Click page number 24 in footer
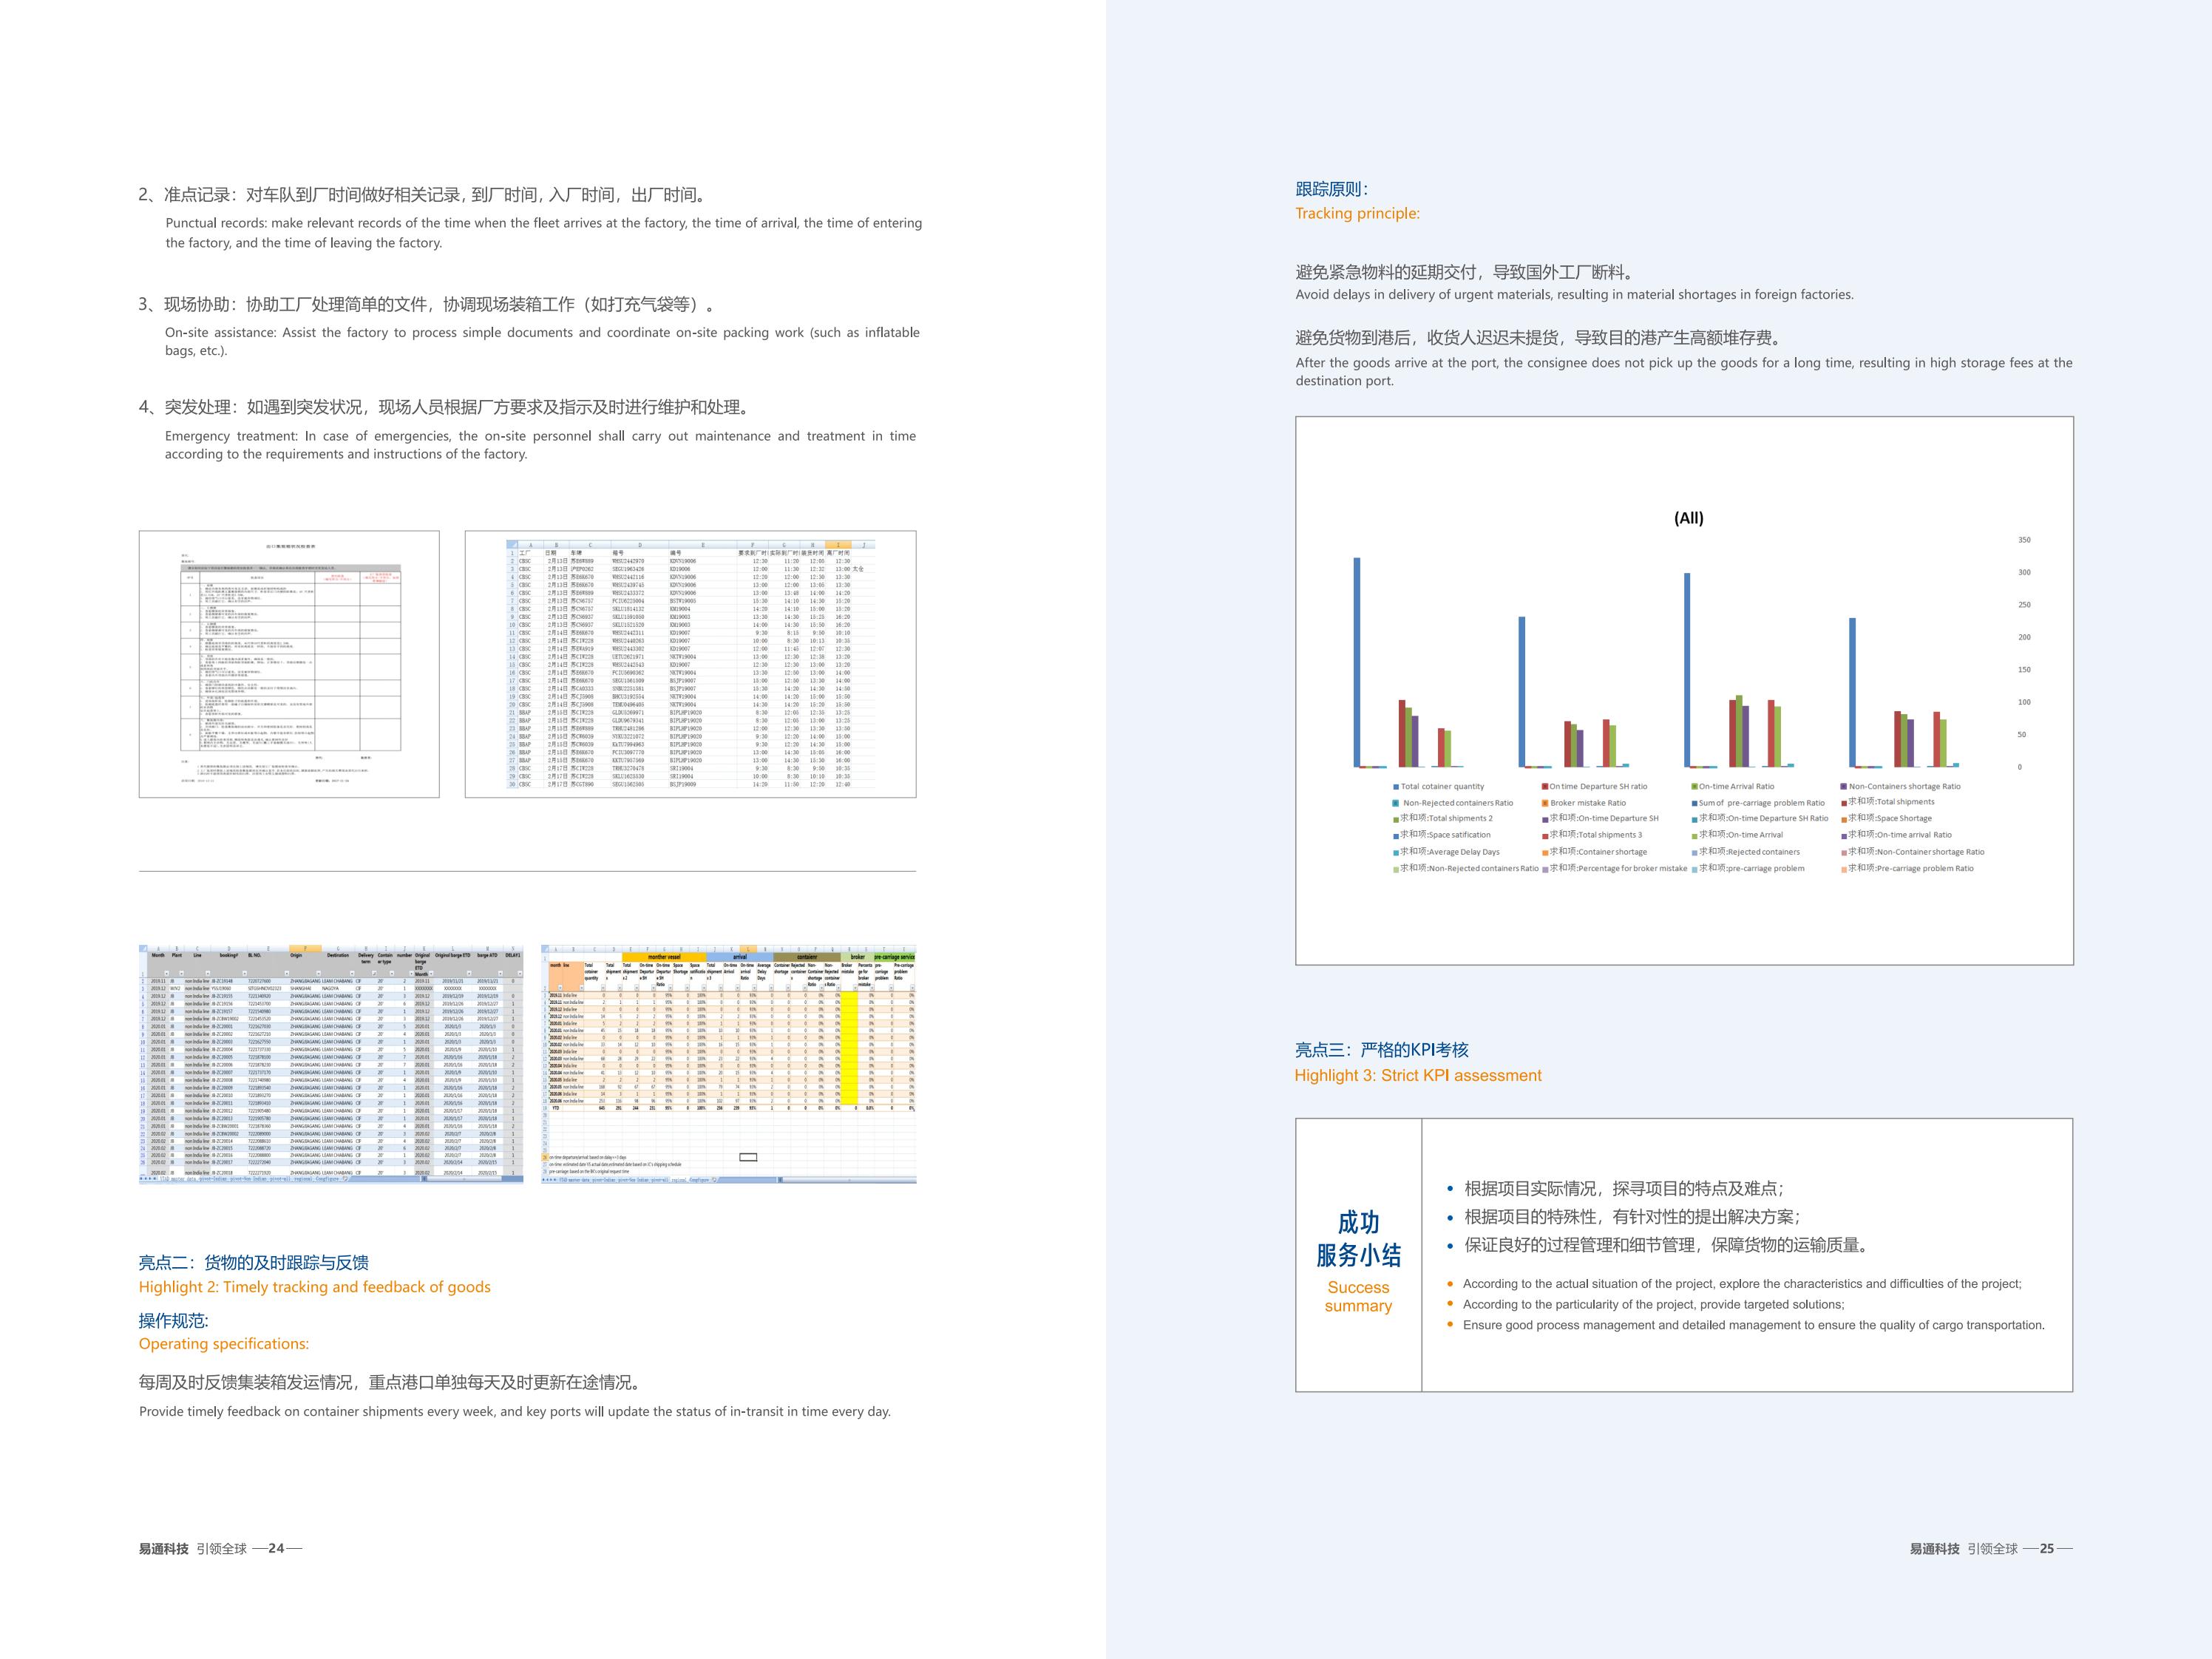2212x1659 pixels. [276, 1548]
